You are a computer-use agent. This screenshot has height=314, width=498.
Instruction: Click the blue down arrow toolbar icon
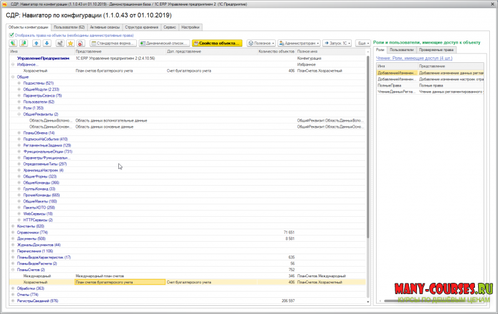point(47,44)
